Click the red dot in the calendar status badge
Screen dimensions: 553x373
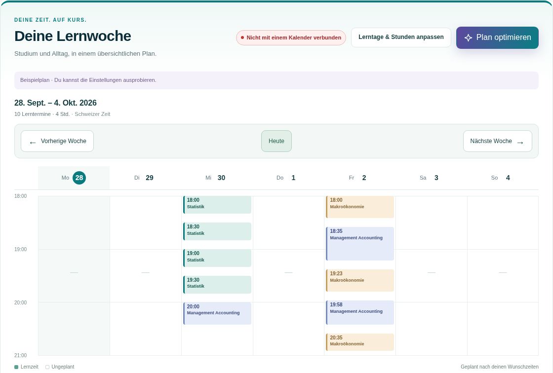click(x=242, y=37)
